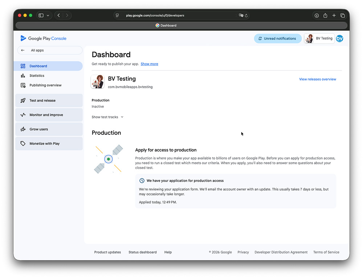Click the Publishing overview icon
This screenshot has height=278, width=363.
(x=23, y=85)
